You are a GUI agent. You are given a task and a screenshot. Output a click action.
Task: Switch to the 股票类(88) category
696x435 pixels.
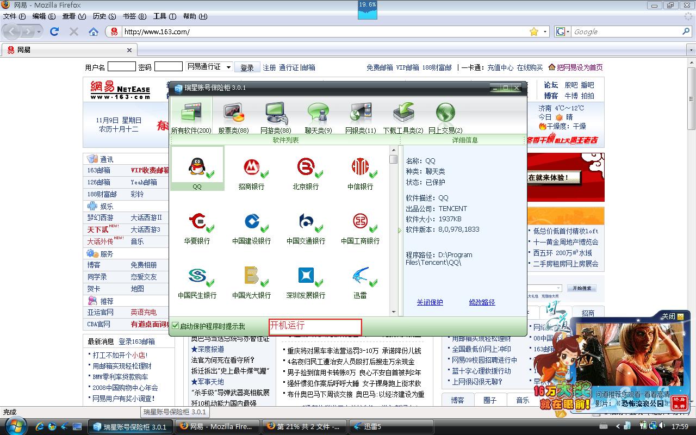[233, 117]
